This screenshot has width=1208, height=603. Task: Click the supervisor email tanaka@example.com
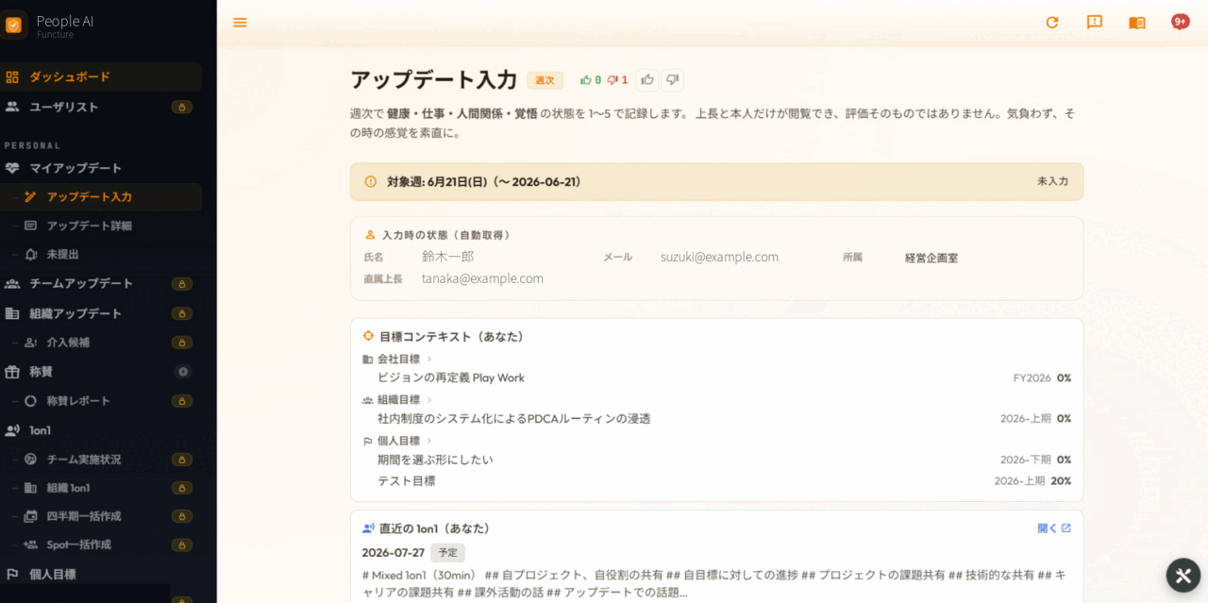(x=482, y=278)
